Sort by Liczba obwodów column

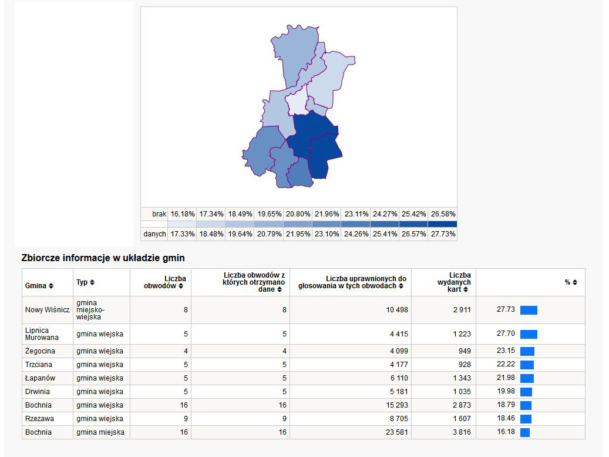[181, 286]
